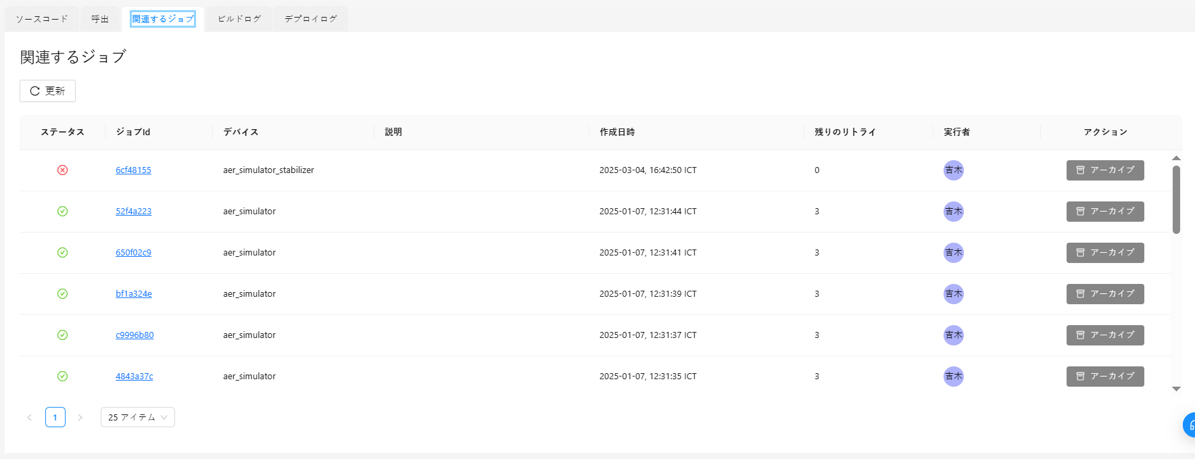Screen dimensions: 1195x459
Task: Click the success status icon for job bf1a324e
Action: click(x=62, y=294)
